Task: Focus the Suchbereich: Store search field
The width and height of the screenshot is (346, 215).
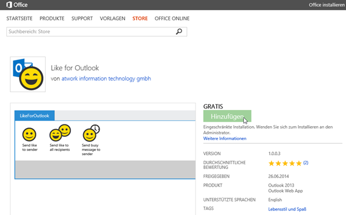Action: (x=97, y=32)
